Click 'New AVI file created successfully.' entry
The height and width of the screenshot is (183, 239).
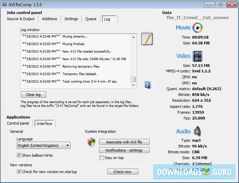(67, 51)
